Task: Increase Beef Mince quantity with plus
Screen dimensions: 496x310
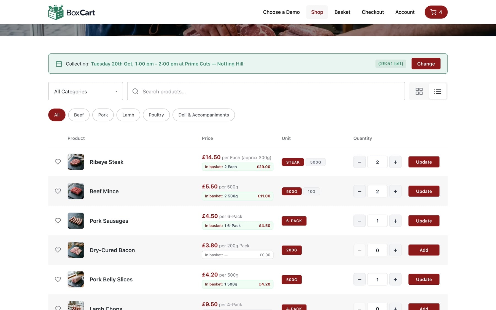Action: (x=395, y=191)
